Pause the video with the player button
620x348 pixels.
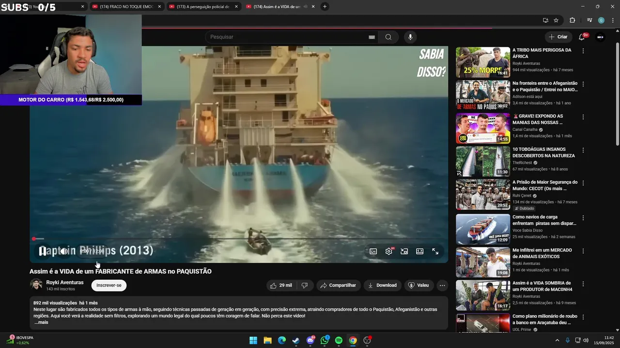coord(43,251)
